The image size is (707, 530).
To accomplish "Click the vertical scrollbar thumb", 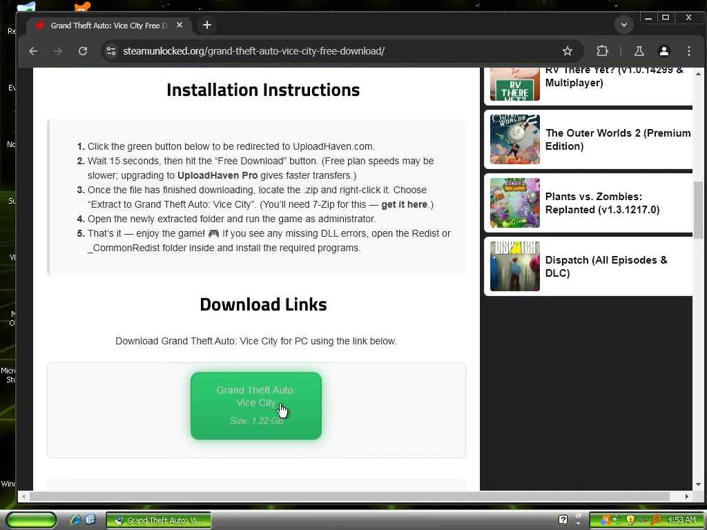I will pos(698,210).
